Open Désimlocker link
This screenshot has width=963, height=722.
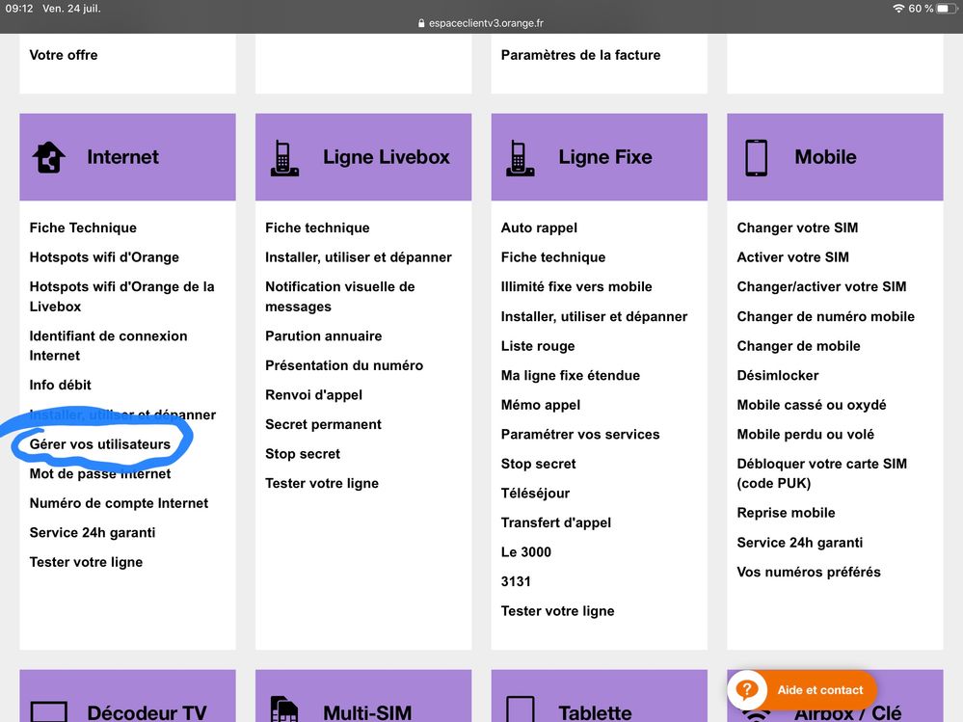click(778, 375)
